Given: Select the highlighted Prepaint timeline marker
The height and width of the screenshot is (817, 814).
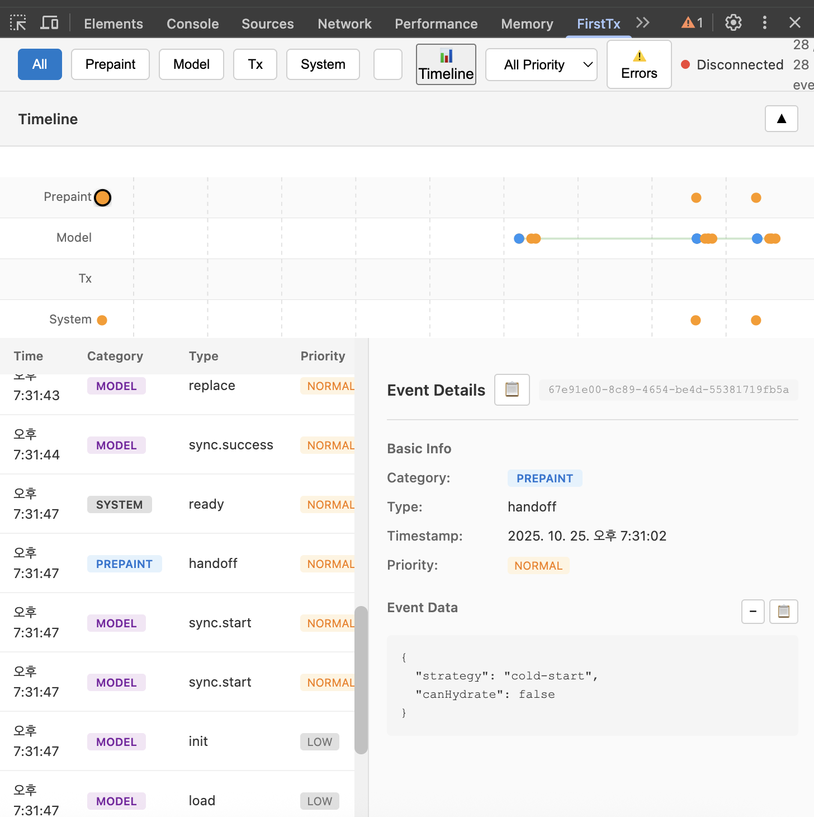Looking at the screenshot, I should [x=102, y=198].
